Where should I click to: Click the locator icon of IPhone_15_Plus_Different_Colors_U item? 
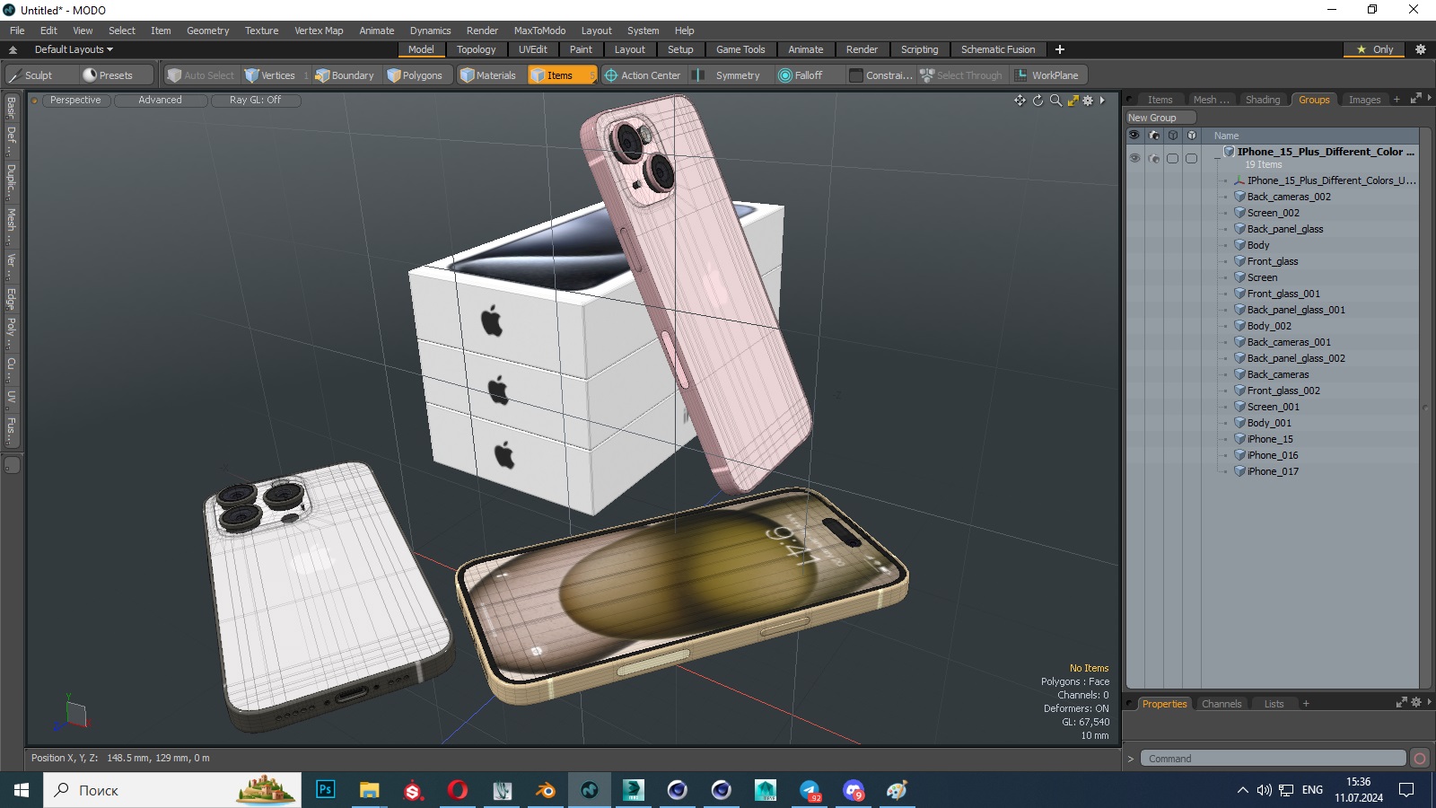click(1239, 180)
